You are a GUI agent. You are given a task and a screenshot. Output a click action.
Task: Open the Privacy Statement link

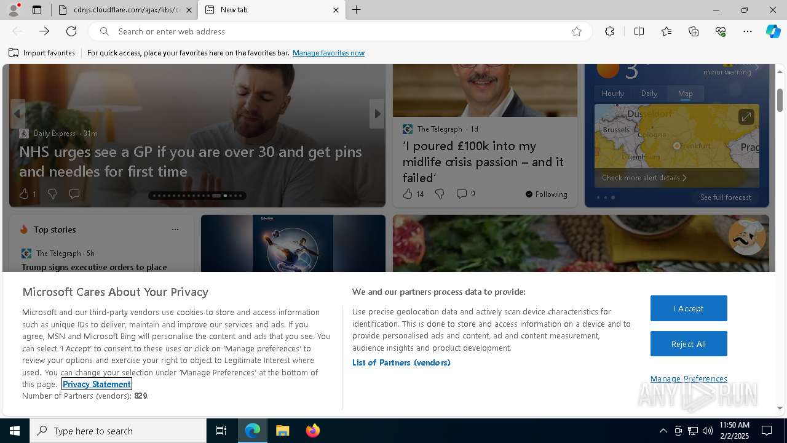tap(97, 384)
